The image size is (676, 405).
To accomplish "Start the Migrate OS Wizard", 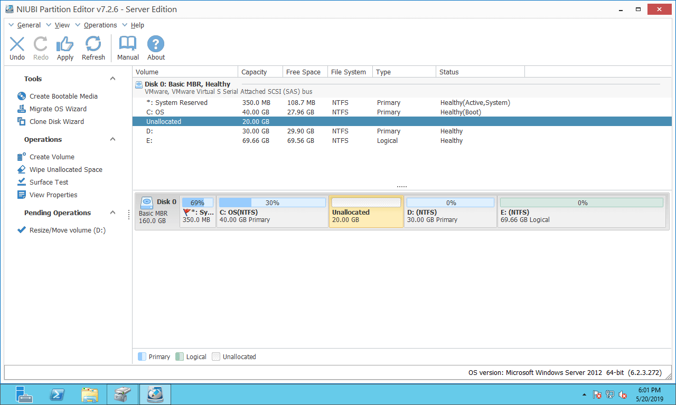I will 58,109.
